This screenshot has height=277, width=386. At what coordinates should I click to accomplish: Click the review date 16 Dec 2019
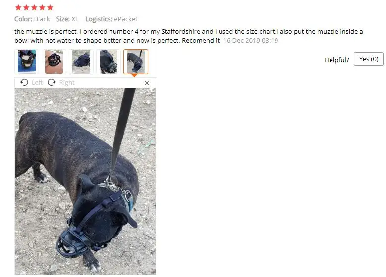pos(251,40)
